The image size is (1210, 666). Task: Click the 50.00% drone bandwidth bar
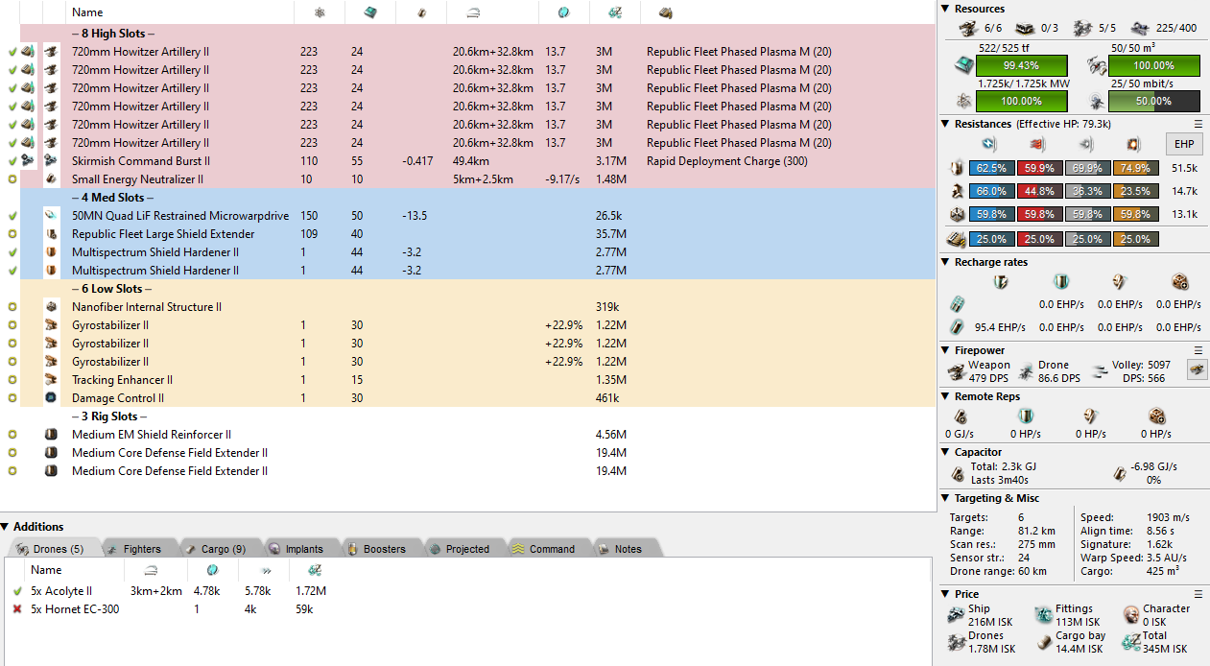click(x=1153, y=102)
